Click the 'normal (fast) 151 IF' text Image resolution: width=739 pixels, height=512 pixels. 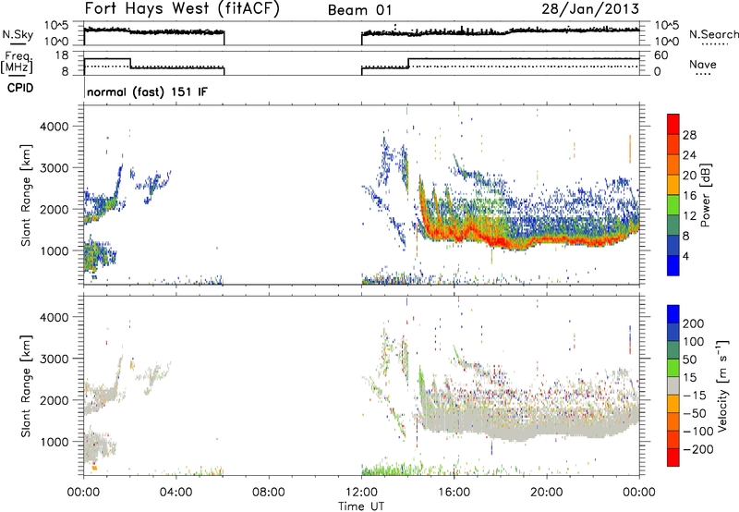click(147, 91)
